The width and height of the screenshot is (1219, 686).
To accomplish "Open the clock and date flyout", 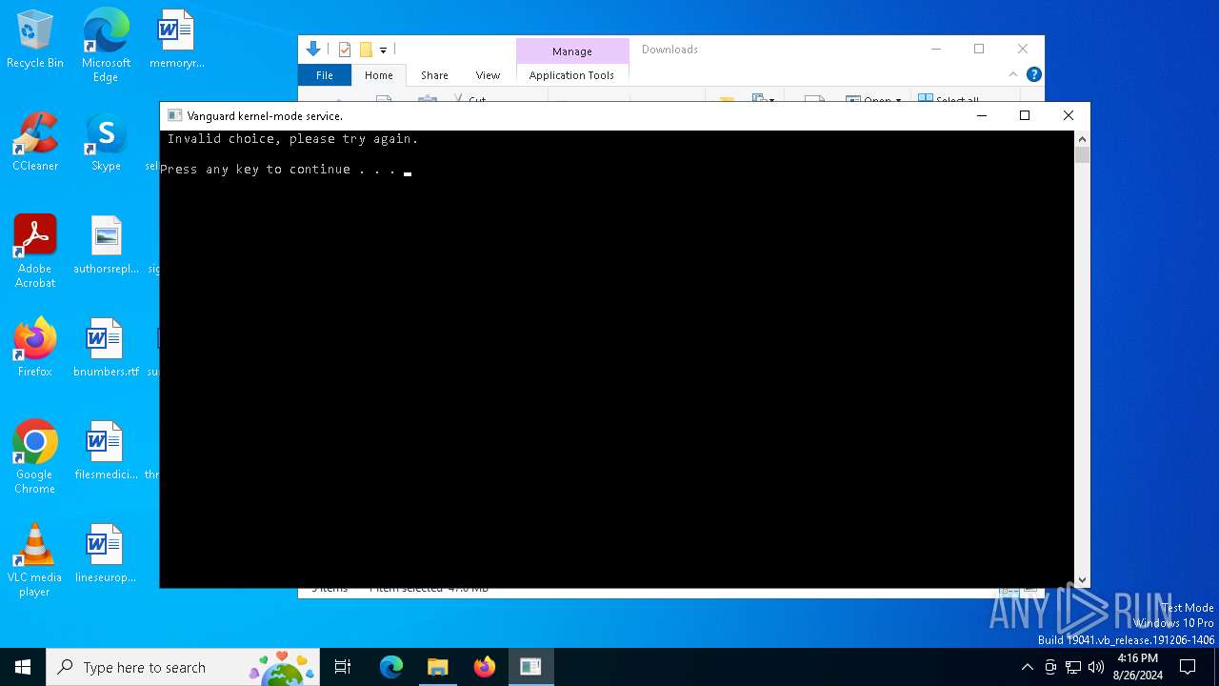I will click(1137, 667).
